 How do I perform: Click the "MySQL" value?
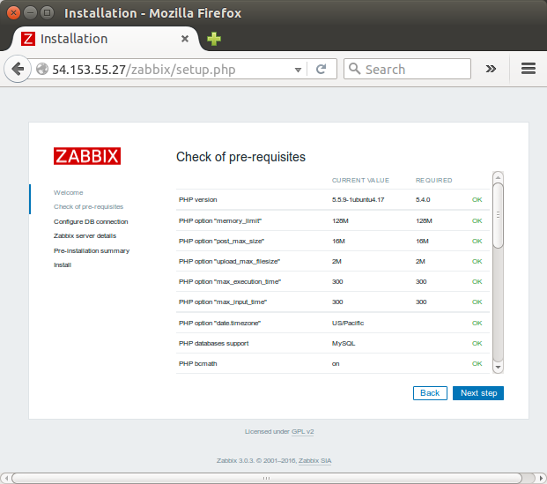point(344,343)
